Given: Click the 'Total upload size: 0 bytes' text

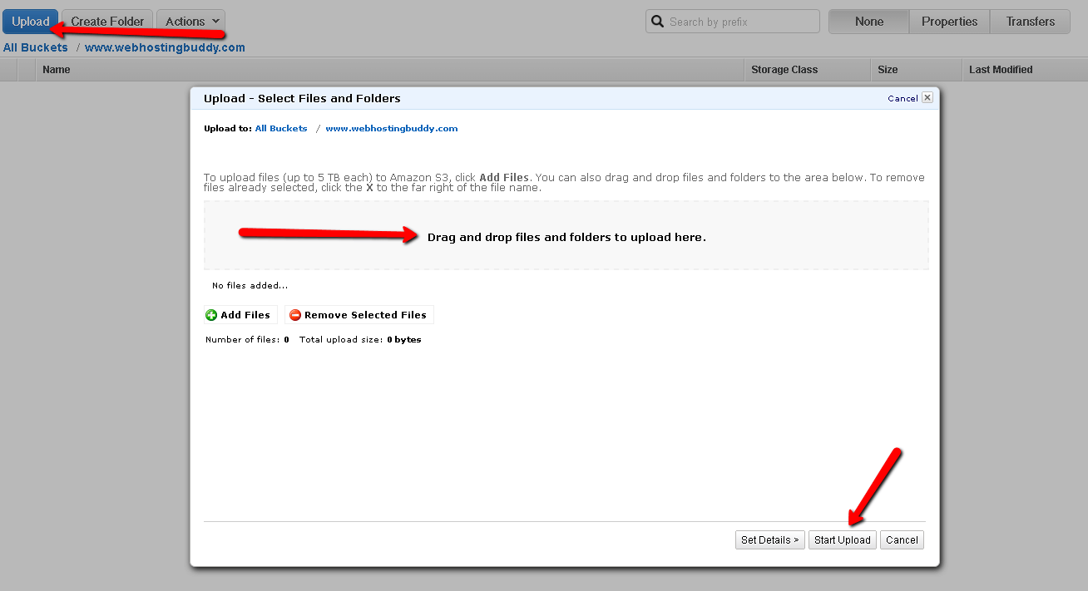Looking at the screenshot, I should 360,340.
